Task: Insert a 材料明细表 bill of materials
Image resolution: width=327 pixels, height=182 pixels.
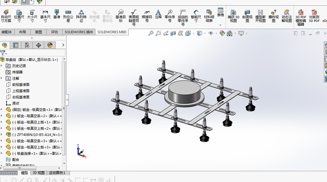Action: [x=209, y=16]
